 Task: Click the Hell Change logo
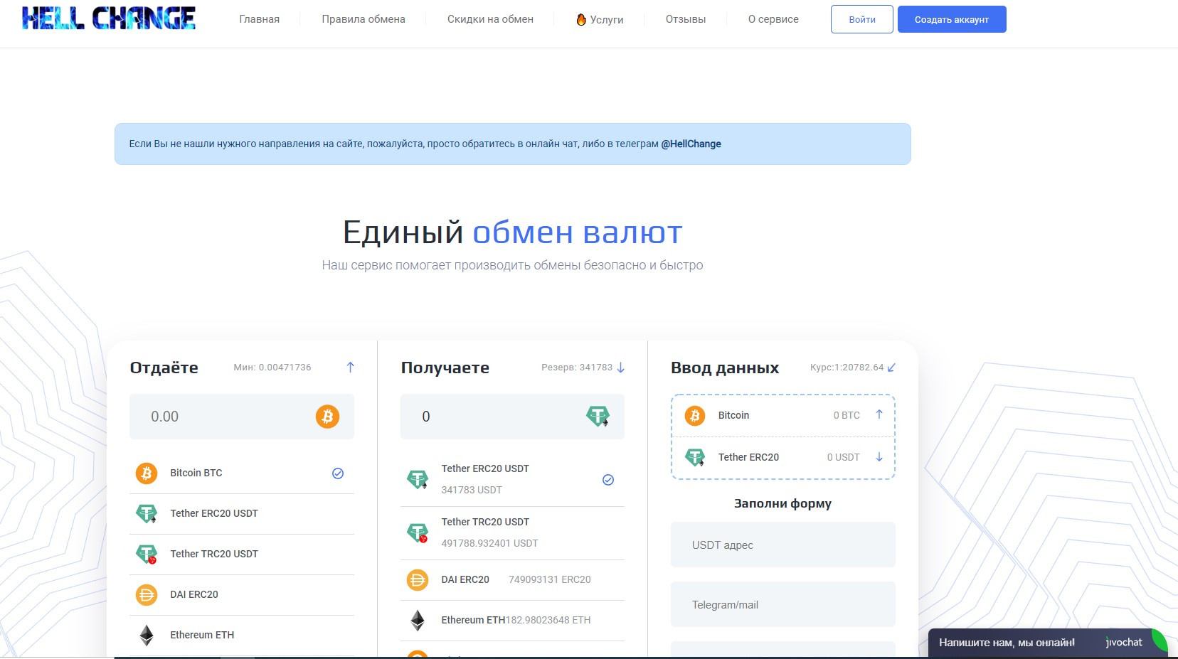(109, 18)
